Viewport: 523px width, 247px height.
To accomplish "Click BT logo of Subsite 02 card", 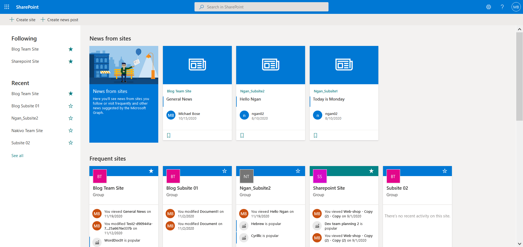I will (393, 176).
